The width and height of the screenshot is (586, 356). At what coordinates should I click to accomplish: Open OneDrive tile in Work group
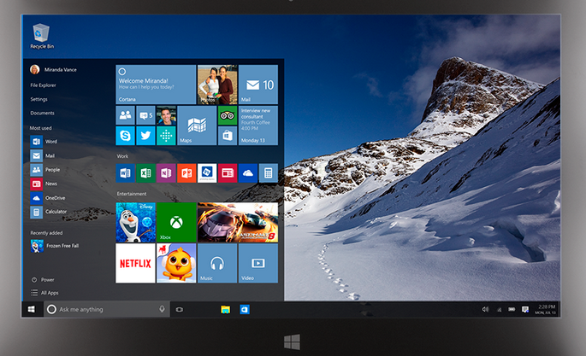pyautogui.click(x=248, y=173)
